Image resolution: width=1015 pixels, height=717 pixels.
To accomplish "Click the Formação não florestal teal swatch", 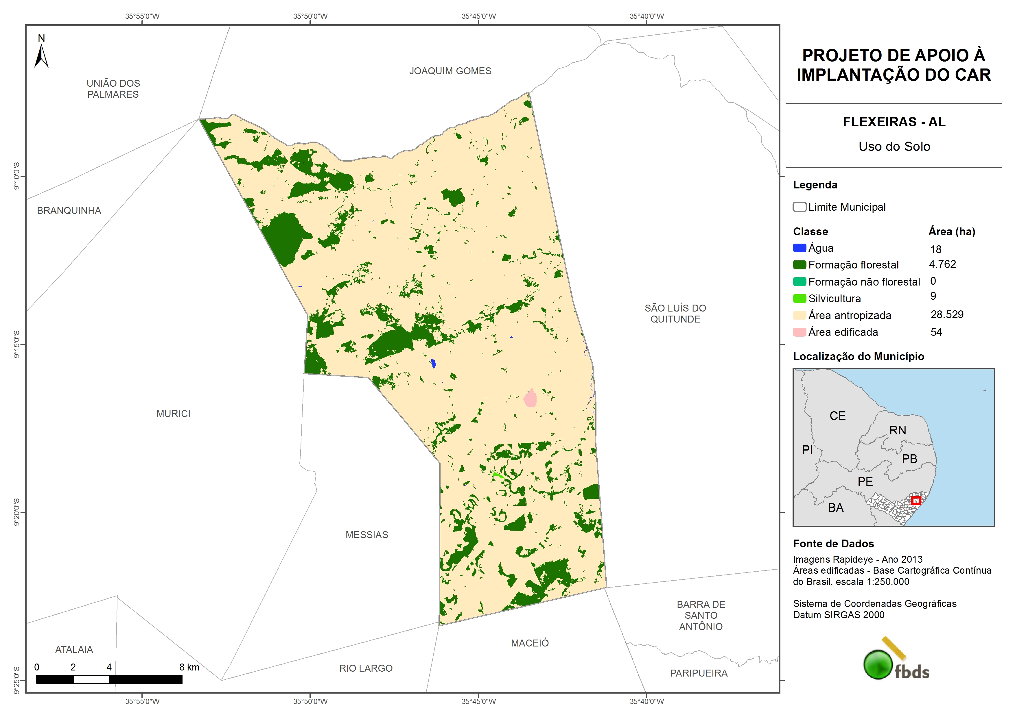I will pos(799,282).
